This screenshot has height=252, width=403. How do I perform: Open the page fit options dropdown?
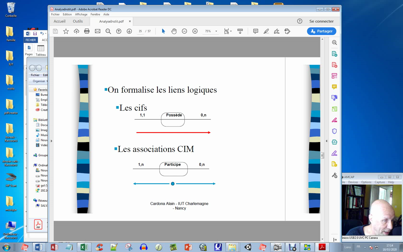[228, 31]
